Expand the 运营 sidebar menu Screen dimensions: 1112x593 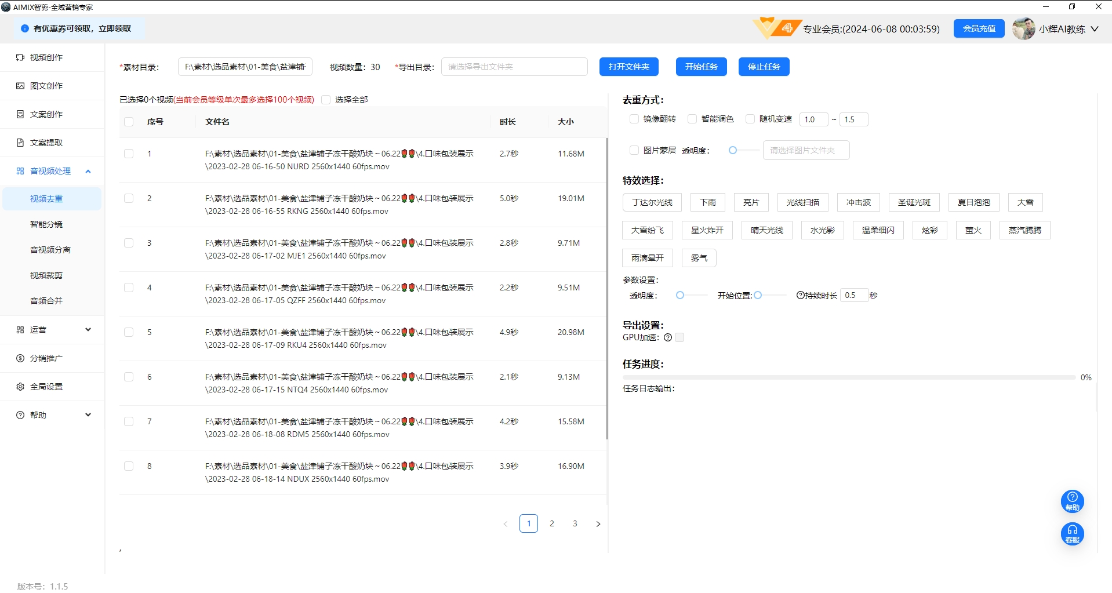[88, 330]
